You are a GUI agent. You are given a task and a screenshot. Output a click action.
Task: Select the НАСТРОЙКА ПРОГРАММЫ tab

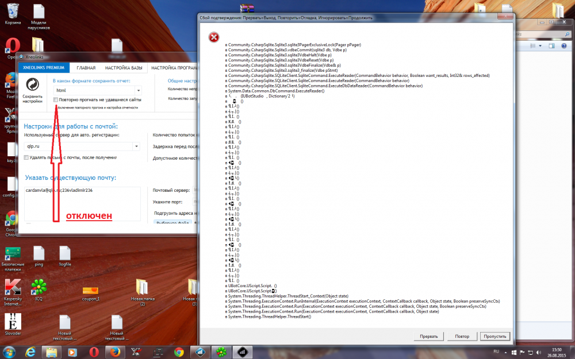click(x=174, y=68)
